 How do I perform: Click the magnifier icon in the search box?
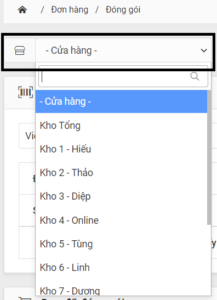point(195,76)
